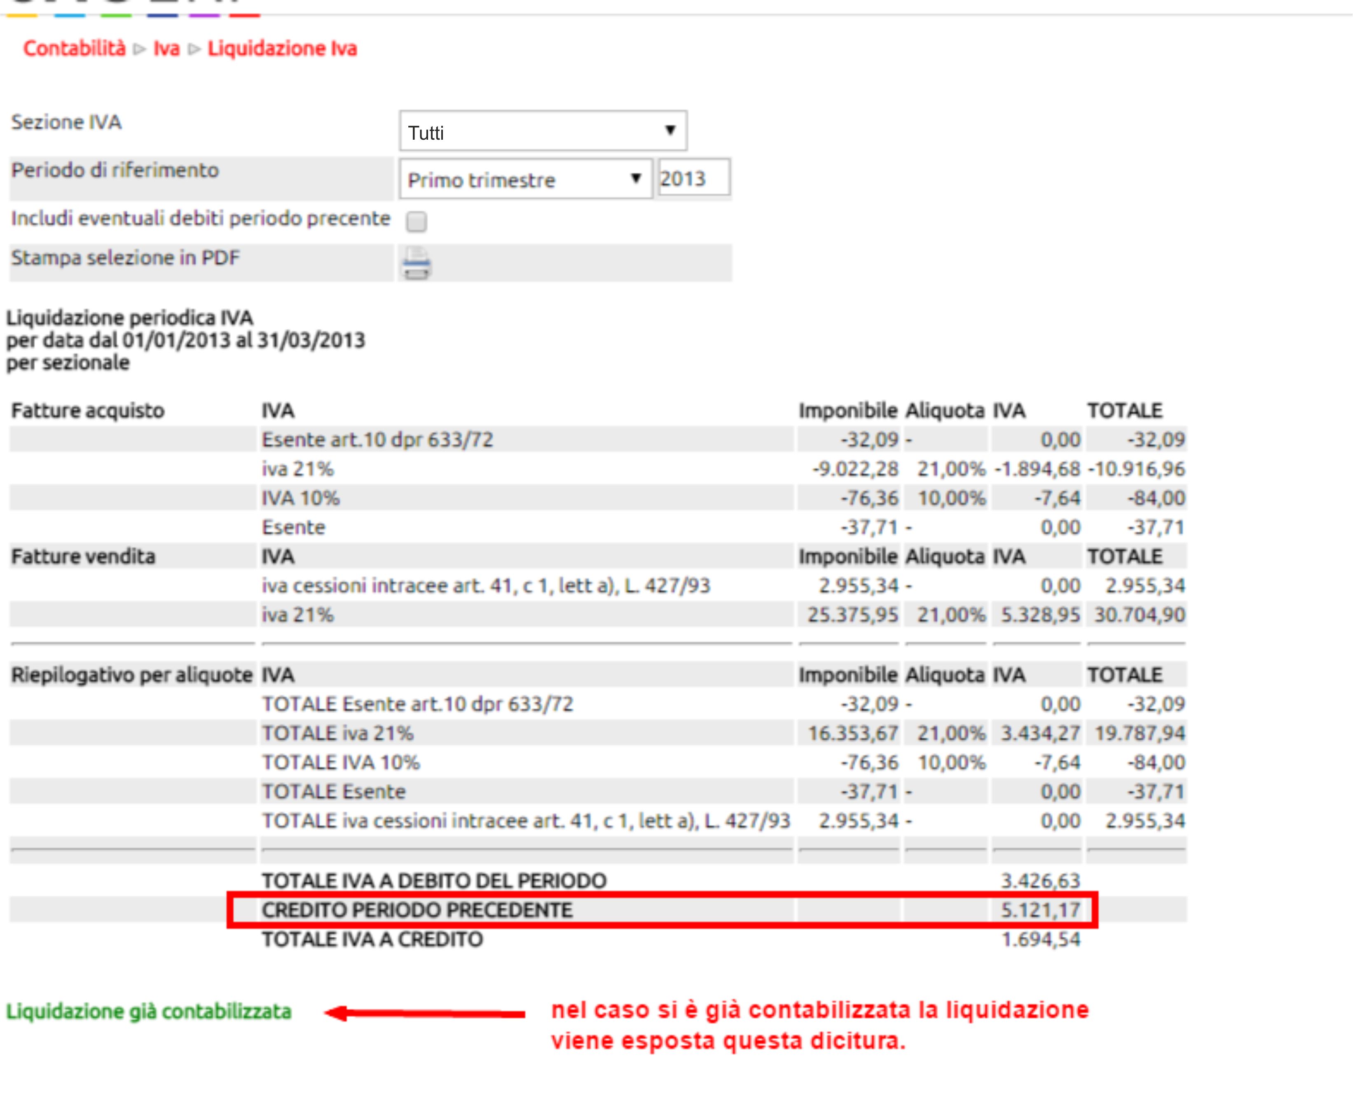Click the 3.434,27 IVA value
This screenshot has width=1353, height=1097.
[1040, 733]
